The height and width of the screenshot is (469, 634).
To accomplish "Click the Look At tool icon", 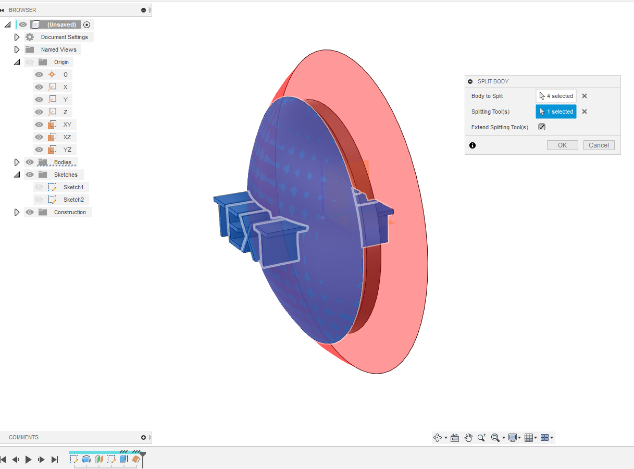I will tap(455, 438).
